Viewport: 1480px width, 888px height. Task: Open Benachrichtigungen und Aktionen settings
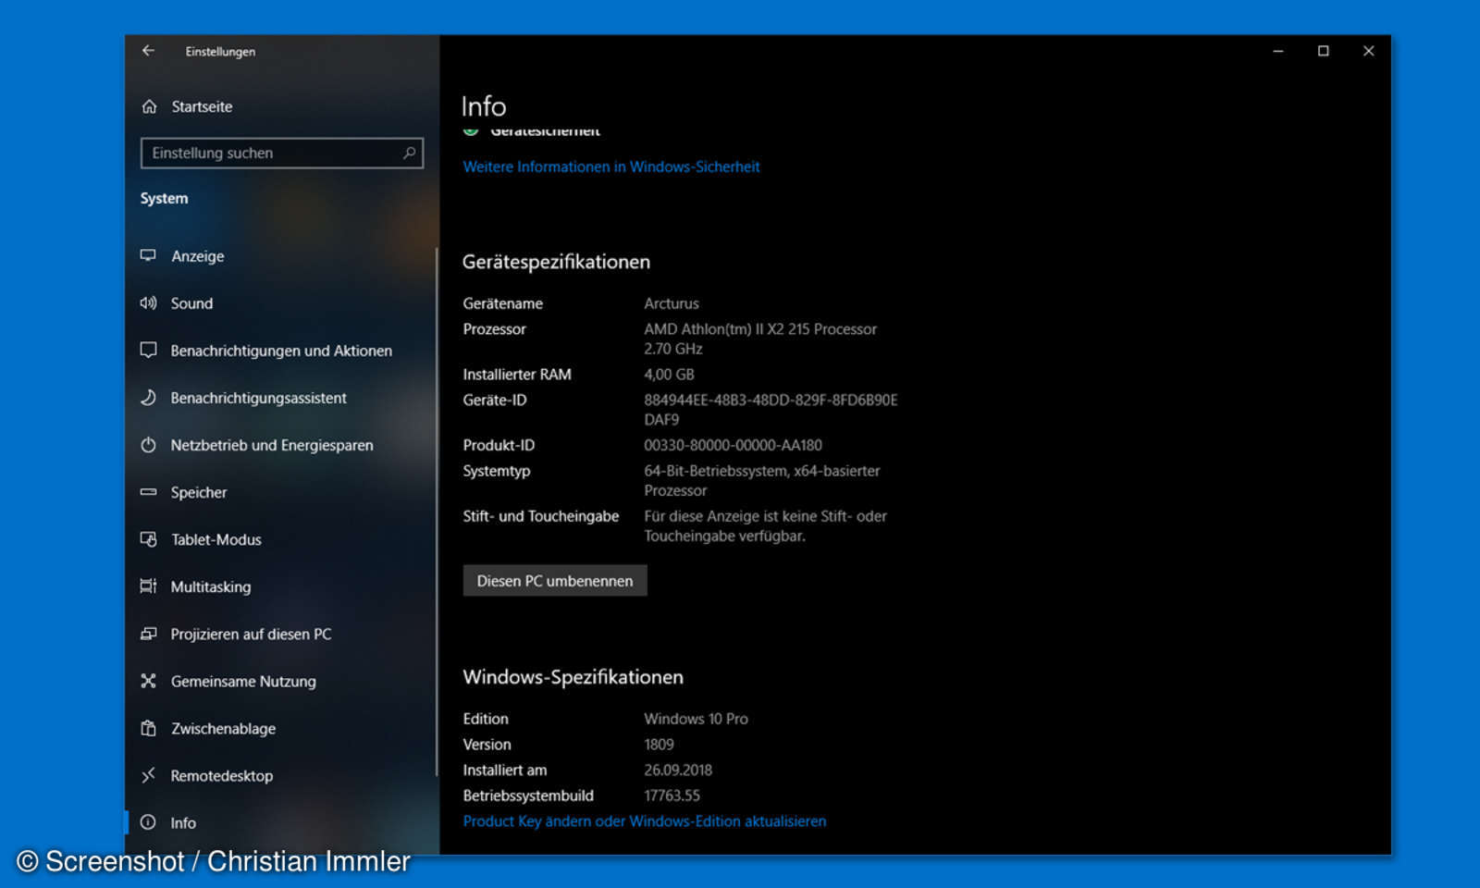coord(149,351)
